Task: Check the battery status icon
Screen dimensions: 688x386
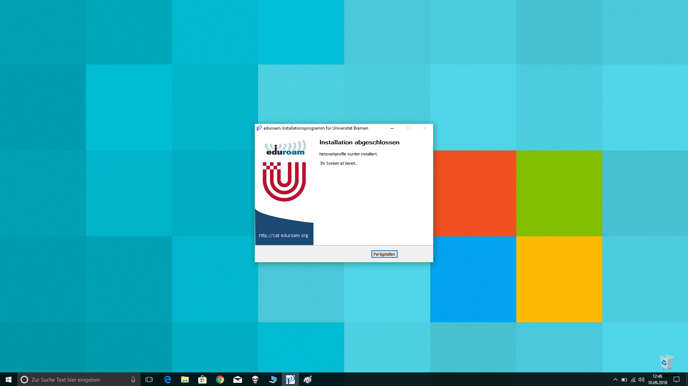Action: click(624, 380)
